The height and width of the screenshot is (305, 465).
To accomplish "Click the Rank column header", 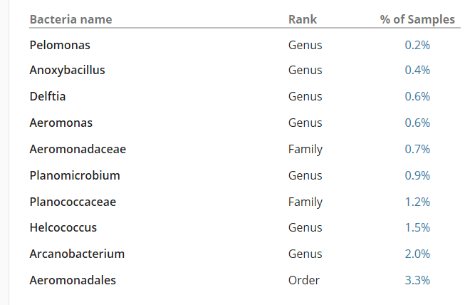I will [x=303, y=19].
